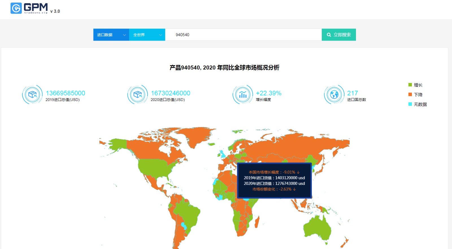This screenshot has width=452, height=249.
Task: Click the 2020进口总值(USD) label
Action: [x=168, y=100]
